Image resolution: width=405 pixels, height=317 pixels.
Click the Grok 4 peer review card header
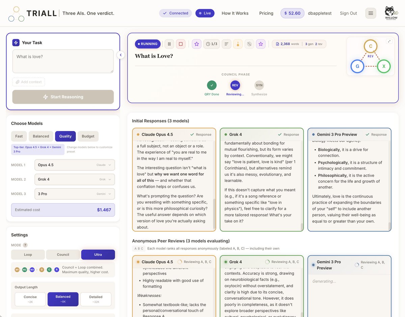click(x=262, y=262)
